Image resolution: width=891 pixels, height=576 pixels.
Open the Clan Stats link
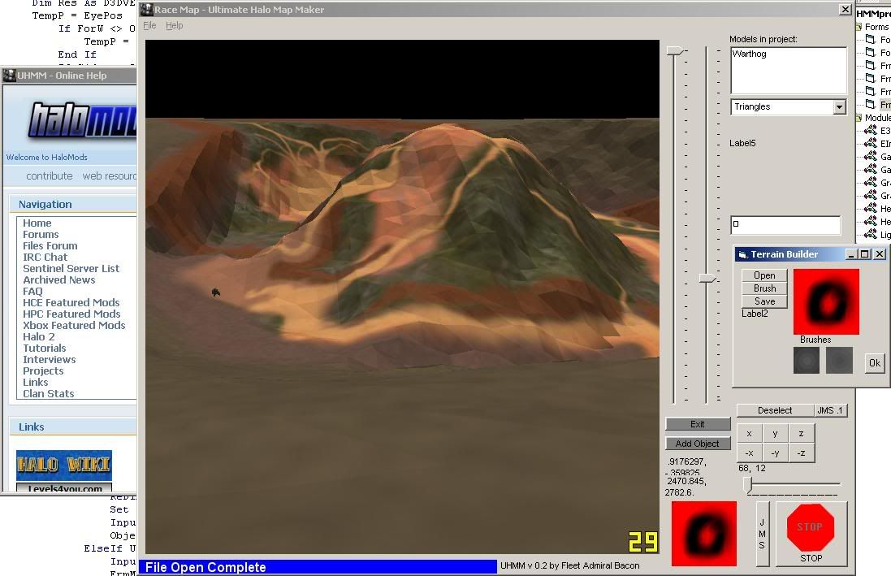tap(48, 393)
